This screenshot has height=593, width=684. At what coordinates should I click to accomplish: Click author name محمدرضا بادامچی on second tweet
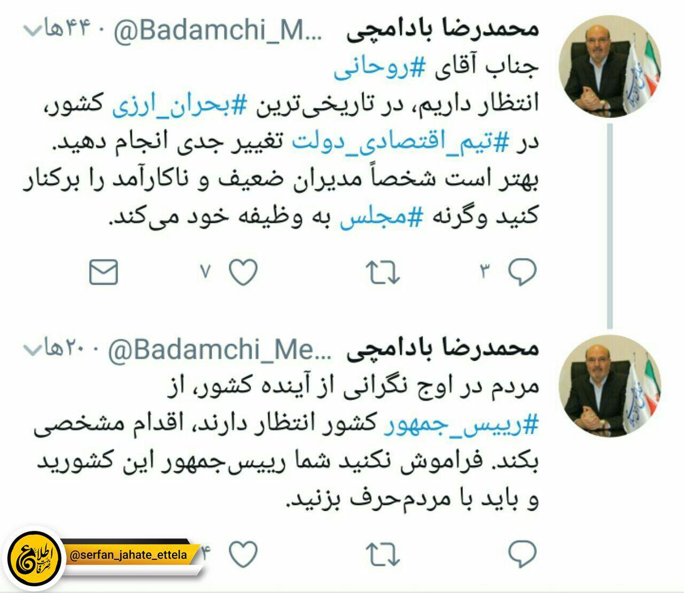[x=442, y=349]
